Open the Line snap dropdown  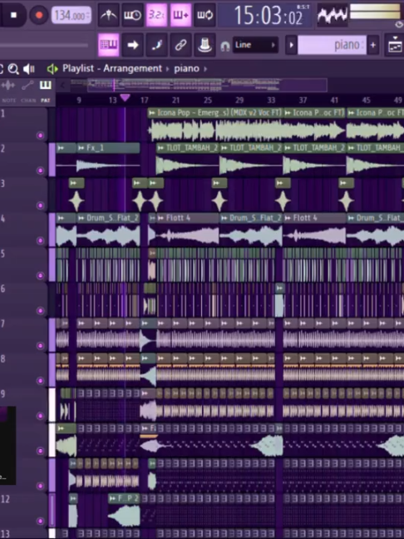[255, 45]
